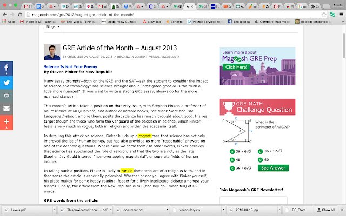Reload the current page

tap(20, 15)
